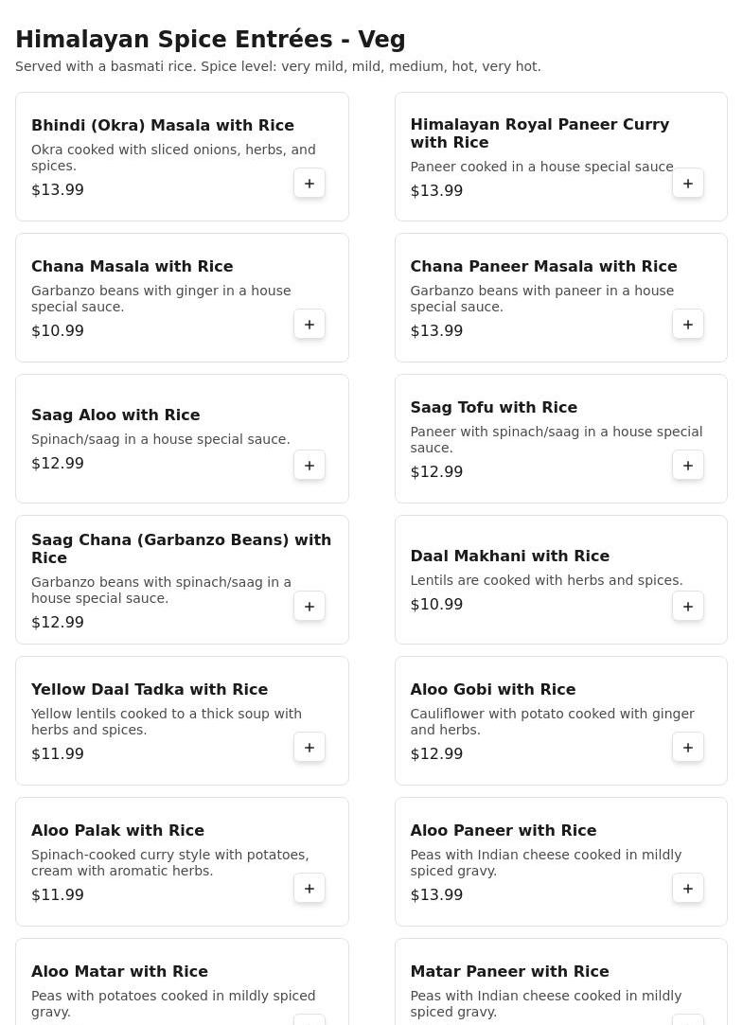
Task: Click the Chana Masala $10.99 price
Action: (58, 331)
